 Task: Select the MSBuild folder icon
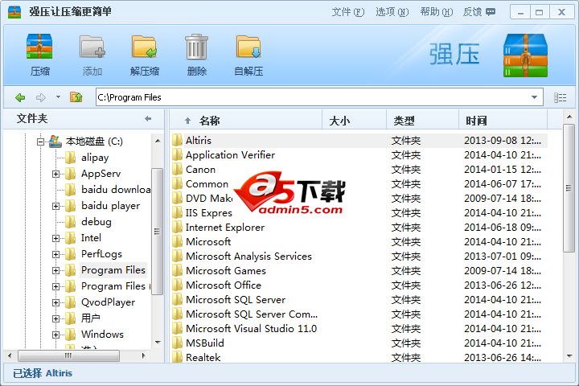tap(177, 343)
